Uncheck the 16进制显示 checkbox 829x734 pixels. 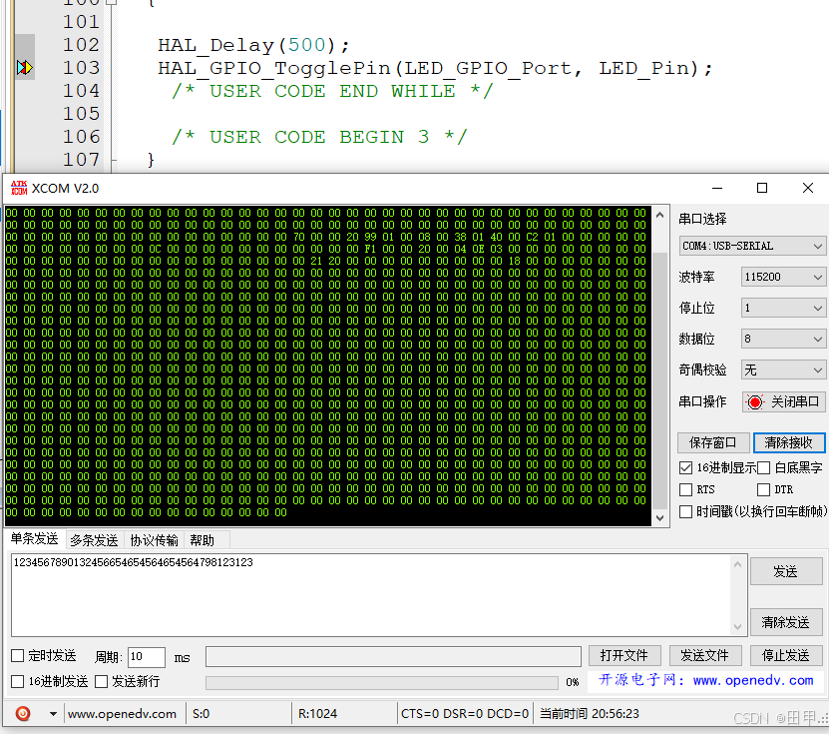685,467
